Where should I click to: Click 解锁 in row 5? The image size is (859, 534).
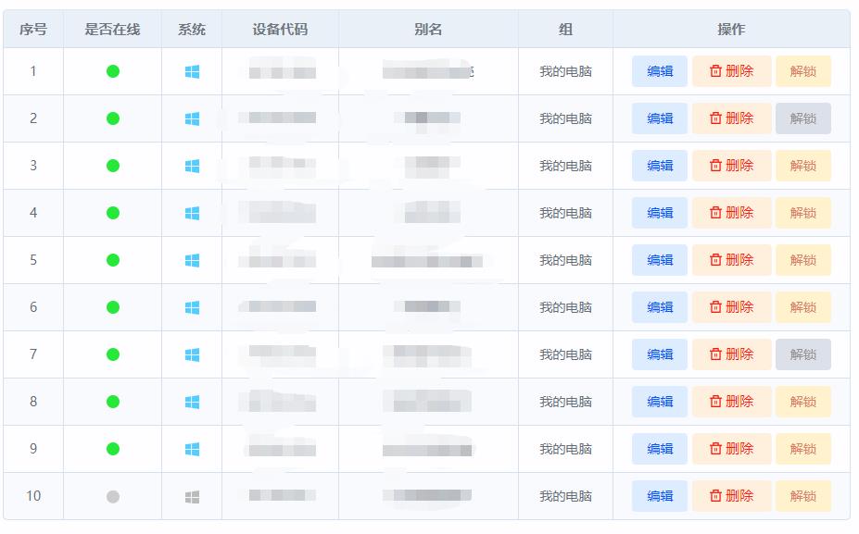pyautogui.click(x=803, y=260)
